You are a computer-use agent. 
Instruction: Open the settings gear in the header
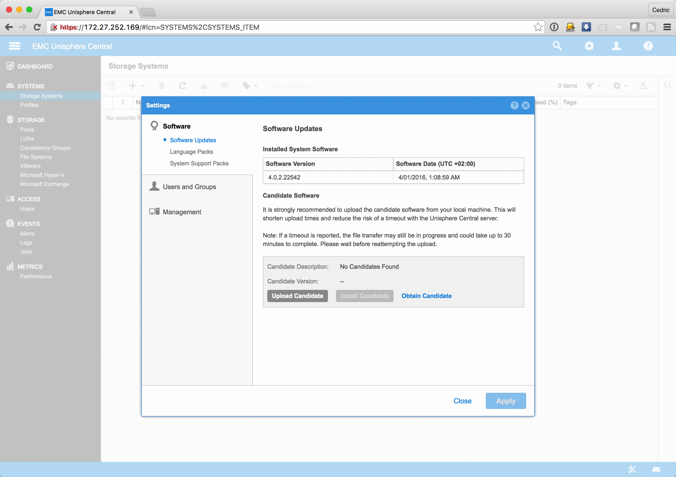pos(589,46)
